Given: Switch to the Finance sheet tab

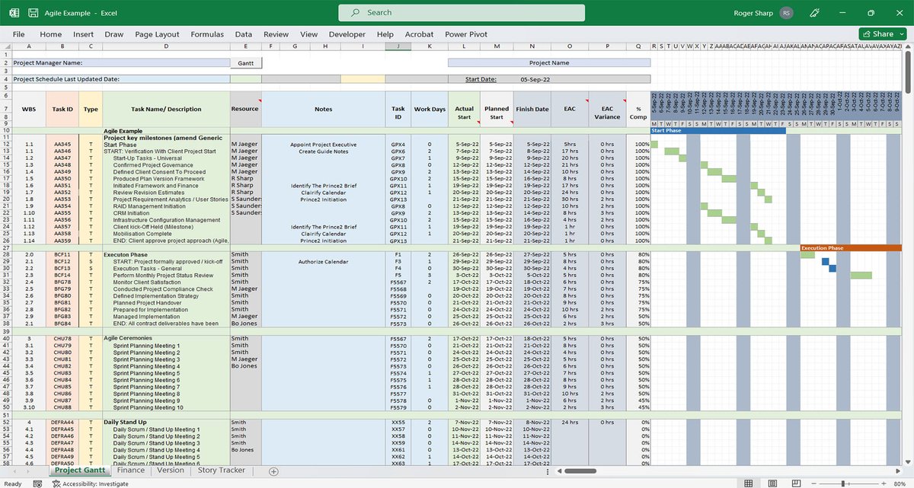Looking at the screenshot, I should (x=131, y=470).
